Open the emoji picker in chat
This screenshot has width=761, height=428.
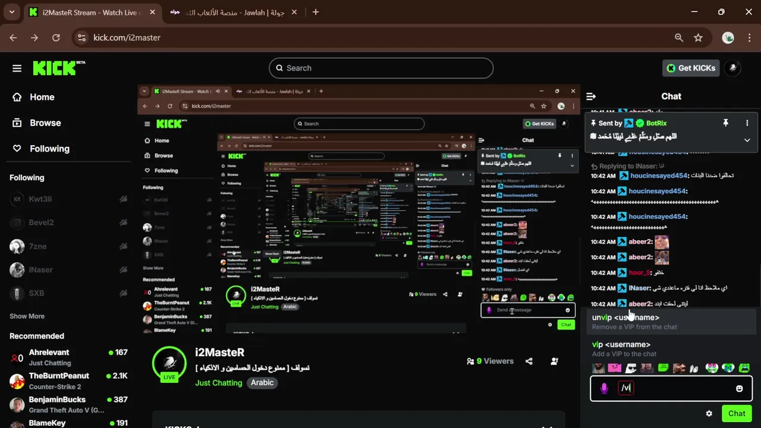pos(740,389)
